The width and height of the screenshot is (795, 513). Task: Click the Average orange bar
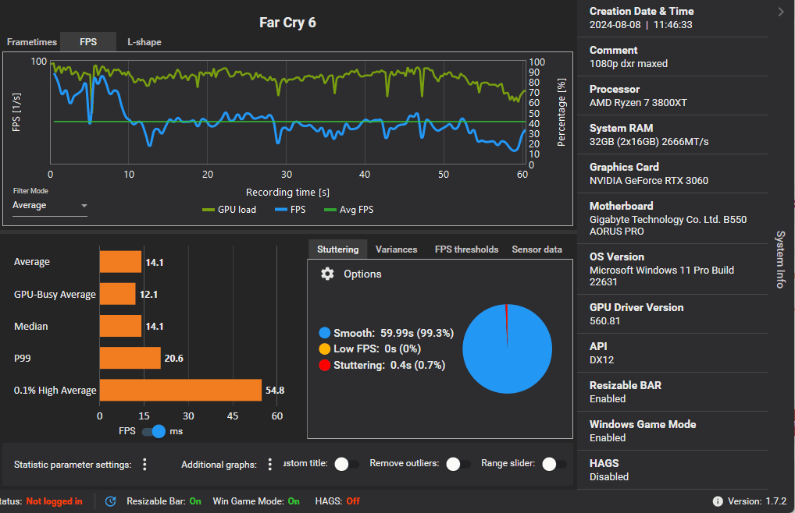[x=121, y=261]
